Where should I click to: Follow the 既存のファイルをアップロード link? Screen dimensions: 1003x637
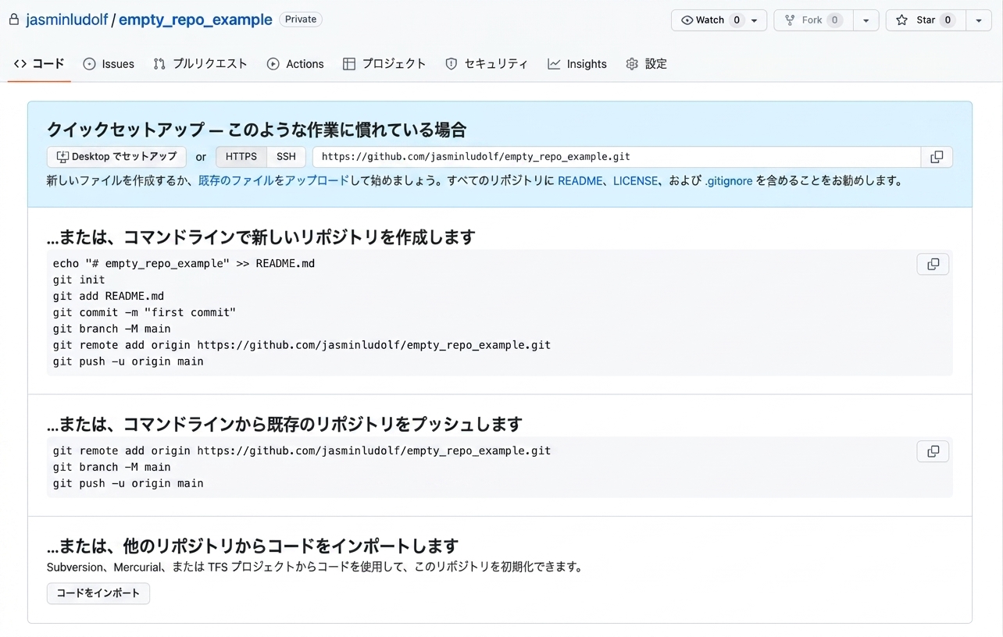pyautogui.click(x=274, y=181)
